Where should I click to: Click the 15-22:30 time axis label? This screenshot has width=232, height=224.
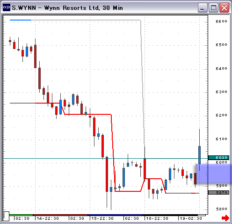(102, 218)
